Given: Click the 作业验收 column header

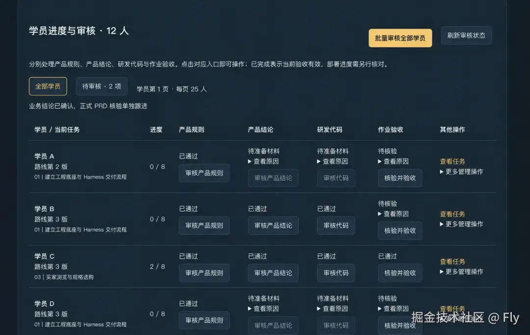Looking at the screenshot, I should (391, 130).
